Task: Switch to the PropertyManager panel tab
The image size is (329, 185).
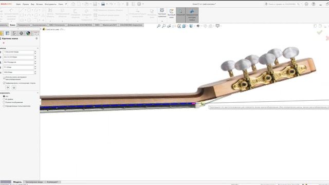Action: click(8, 33)
